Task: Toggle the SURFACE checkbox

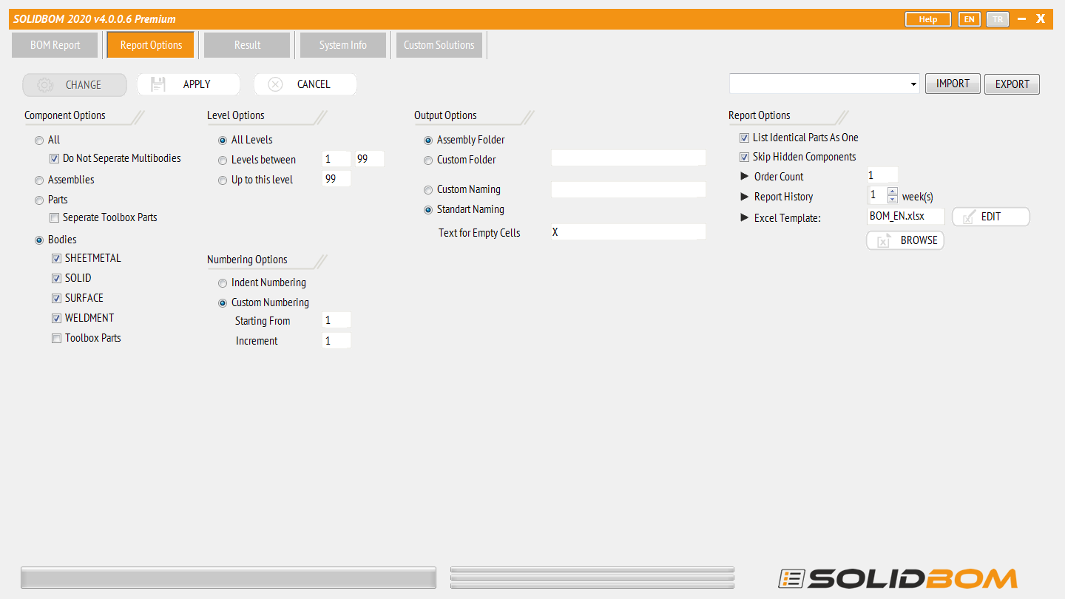Action: point(56,298)
